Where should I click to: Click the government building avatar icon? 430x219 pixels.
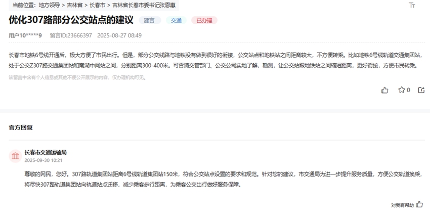[16, 156]
